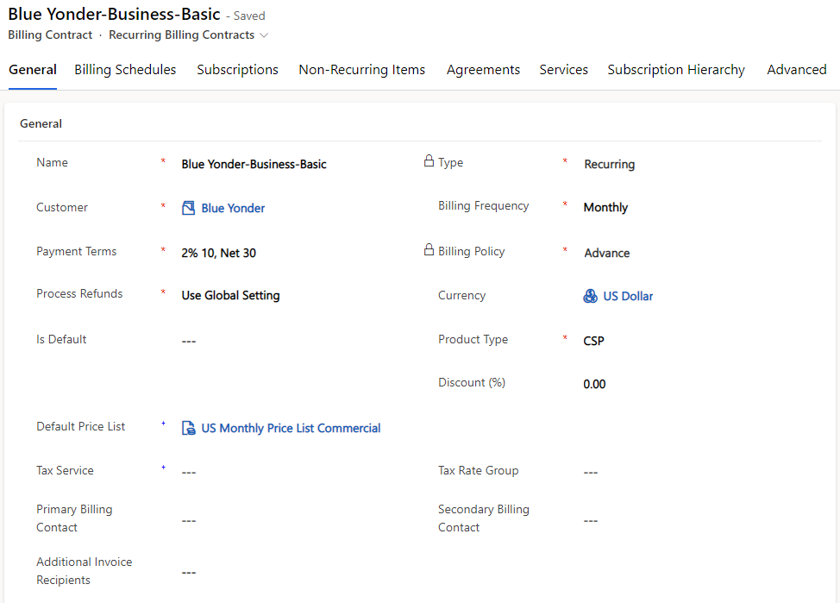Switch to the Billing Schedules tab
Screen dimensions: 840x603
coord(125,70)
